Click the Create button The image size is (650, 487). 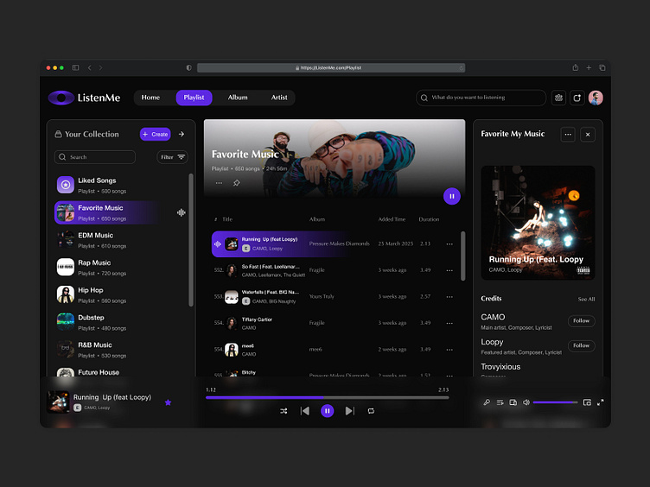[x=156, y=134]
